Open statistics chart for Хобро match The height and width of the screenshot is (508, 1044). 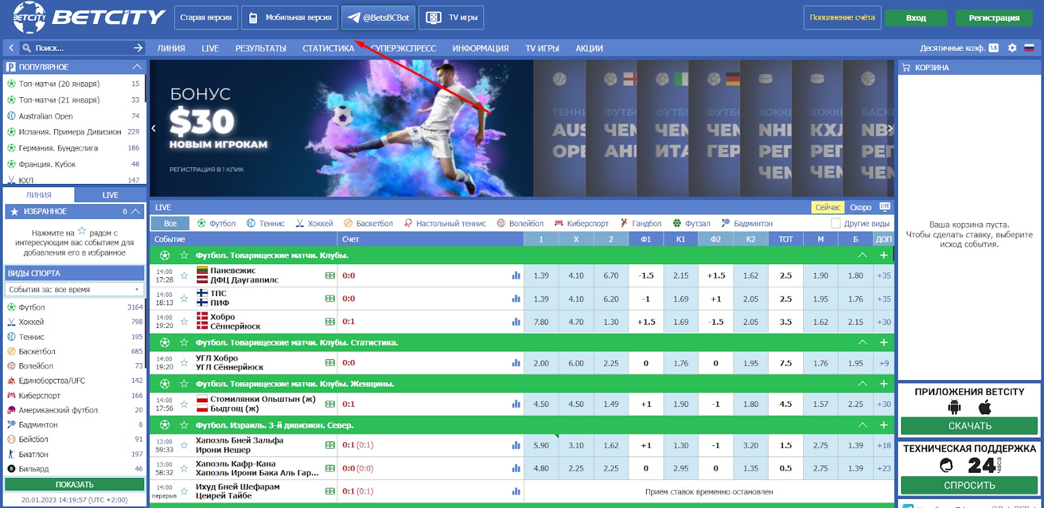coord(516,321)
